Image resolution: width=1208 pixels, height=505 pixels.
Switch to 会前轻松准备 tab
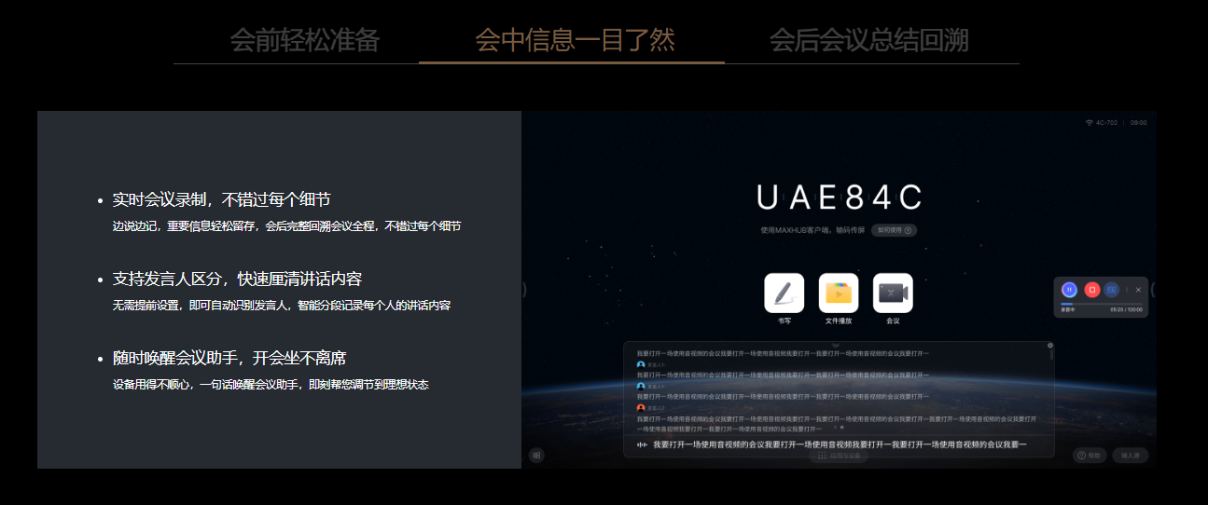tap(305, 40)
